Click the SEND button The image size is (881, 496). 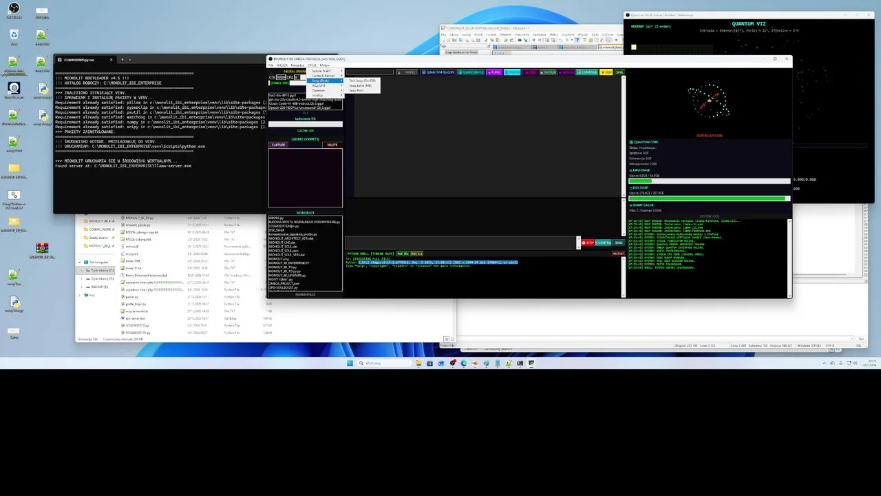click(618, 242)
